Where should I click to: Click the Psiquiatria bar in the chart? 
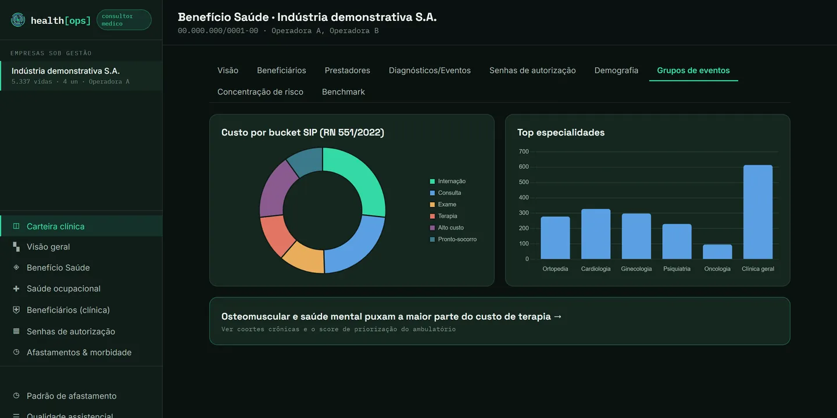tap(677, 242)
